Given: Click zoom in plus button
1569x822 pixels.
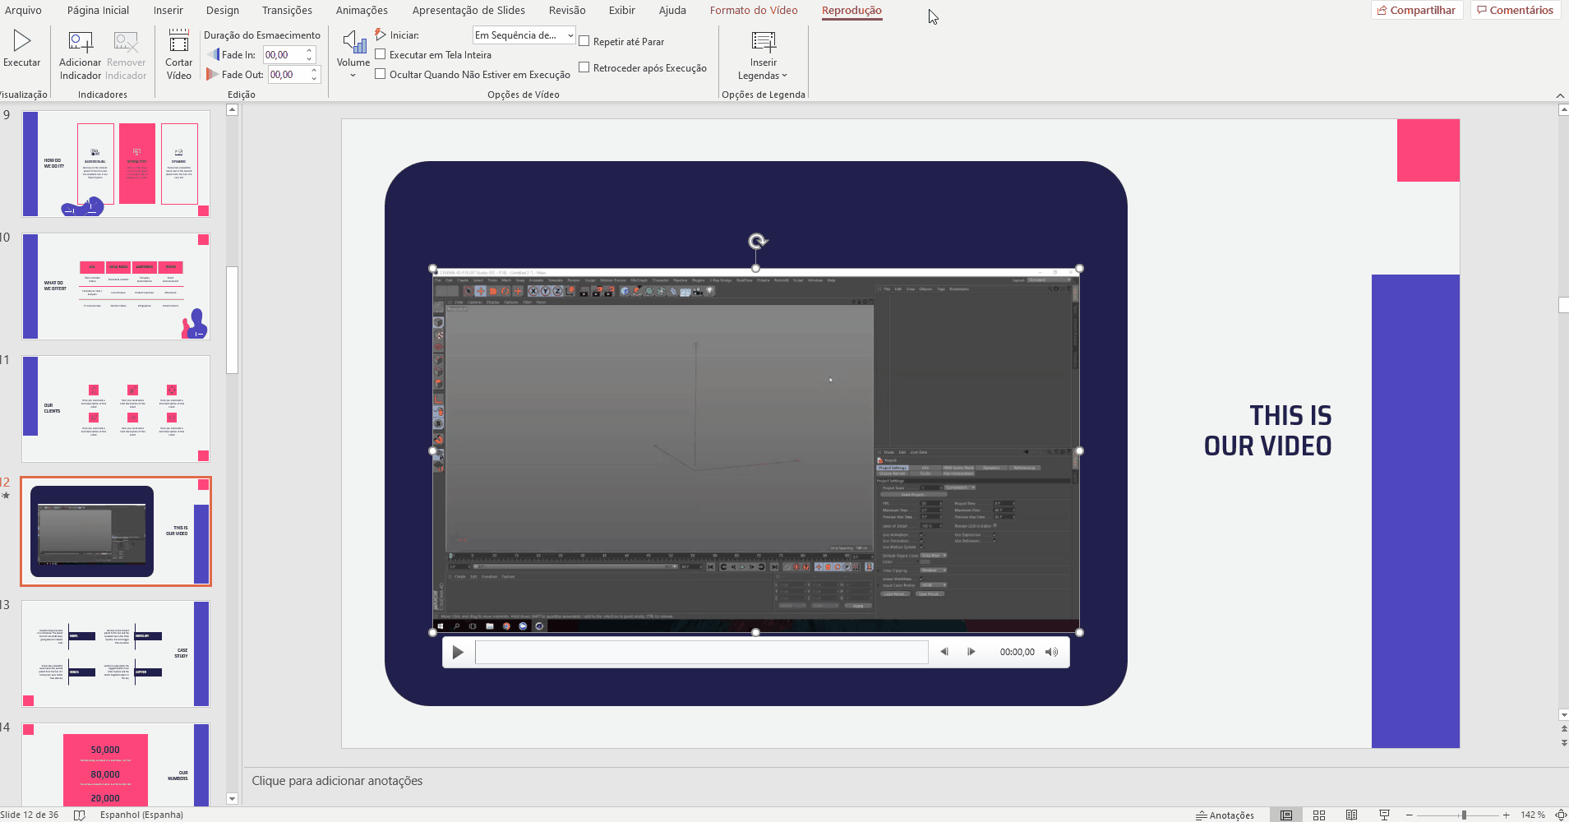Looking at the screenshot, I should pyautogui.click(x=1506, y=815).
